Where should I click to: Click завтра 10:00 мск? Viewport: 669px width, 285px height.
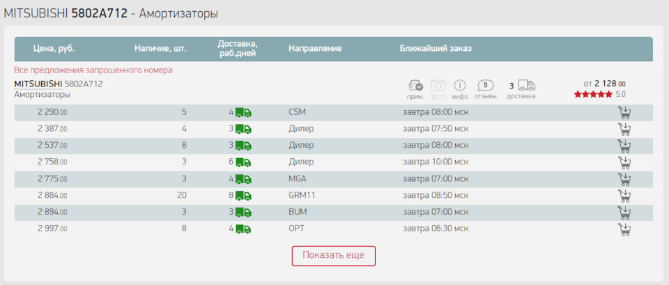(x=436, y=162)
